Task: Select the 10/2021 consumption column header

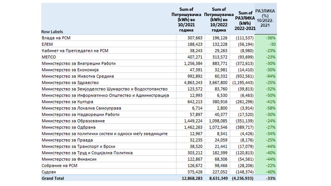Action: click(x=186, y=20)
